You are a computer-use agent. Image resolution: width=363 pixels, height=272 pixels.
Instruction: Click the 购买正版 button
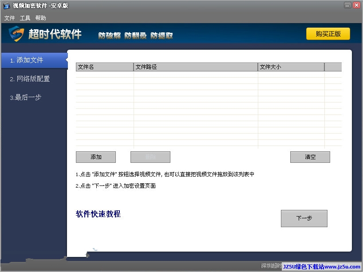[x=328, y=34]
